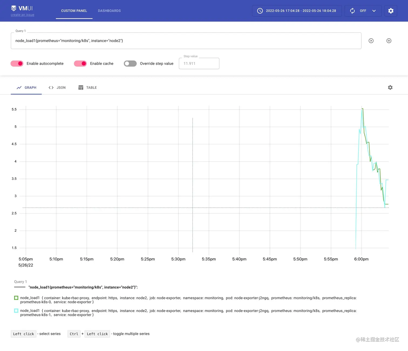Enable the Override step value toggle

130,63
